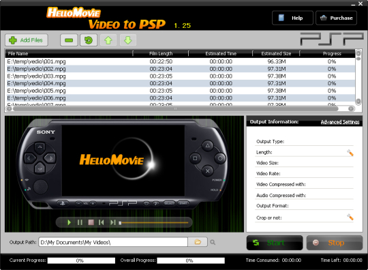
Task: Click the Purchase button
Action: coord(336,18)
